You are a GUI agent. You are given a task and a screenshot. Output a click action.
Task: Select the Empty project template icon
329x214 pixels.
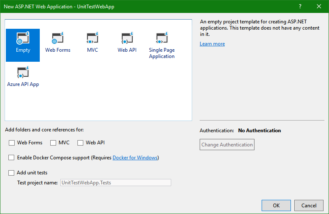tap(23, 39)
